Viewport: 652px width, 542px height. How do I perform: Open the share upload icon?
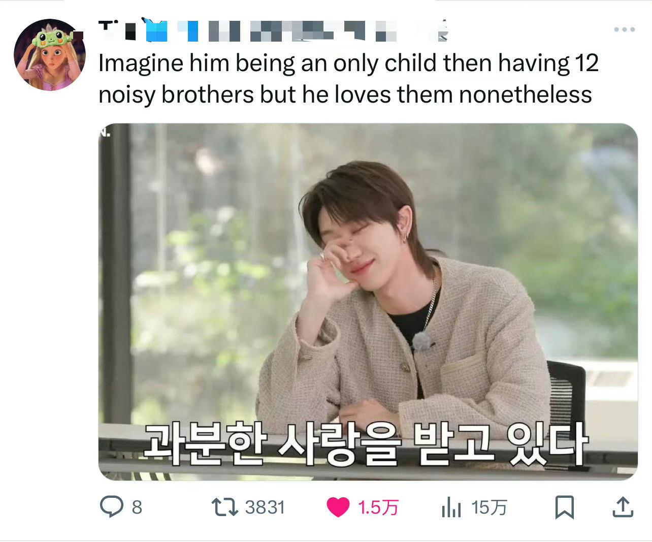click(x=622, y=507)
